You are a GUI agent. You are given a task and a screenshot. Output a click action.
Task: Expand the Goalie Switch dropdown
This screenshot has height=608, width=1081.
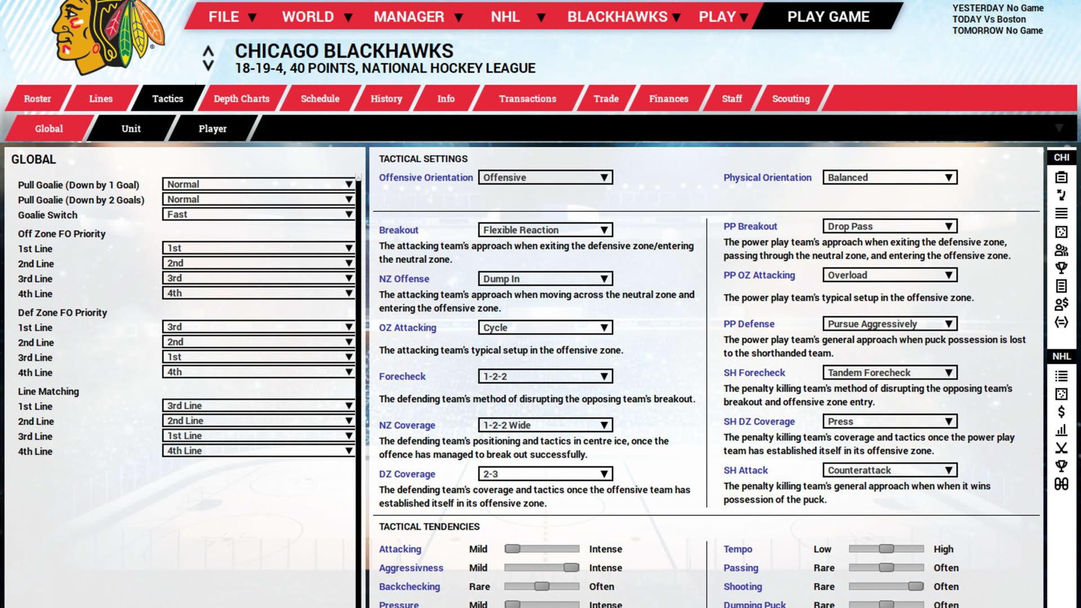pos(258,214)
